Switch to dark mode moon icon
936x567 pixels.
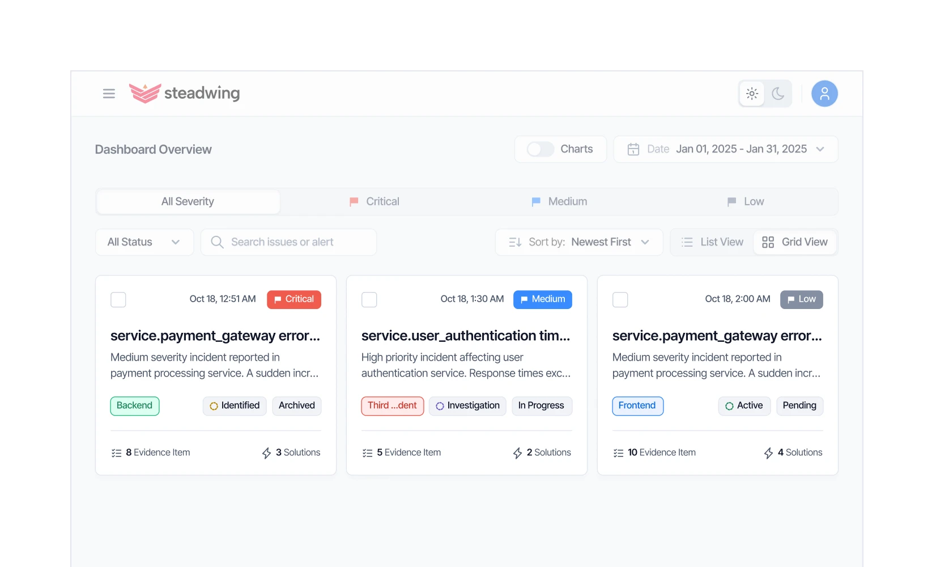pos(778,94)
